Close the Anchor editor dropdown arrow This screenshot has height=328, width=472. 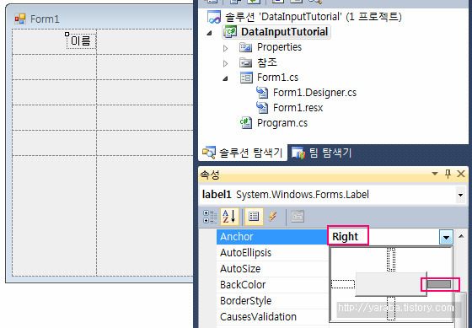coord(446,237)
